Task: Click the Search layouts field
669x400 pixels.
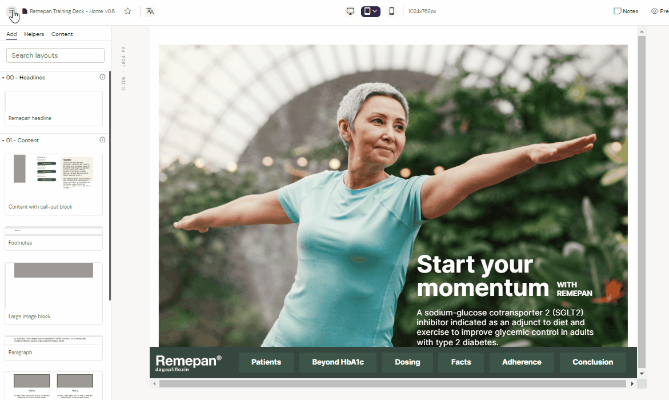Action: pyautogui.click(x=55, y=55)
